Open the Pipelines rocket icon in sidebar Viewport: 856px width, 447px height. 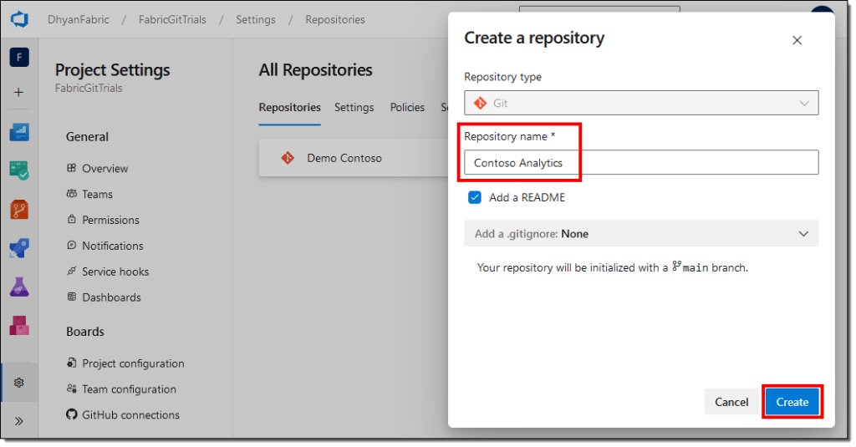[19, 248]
